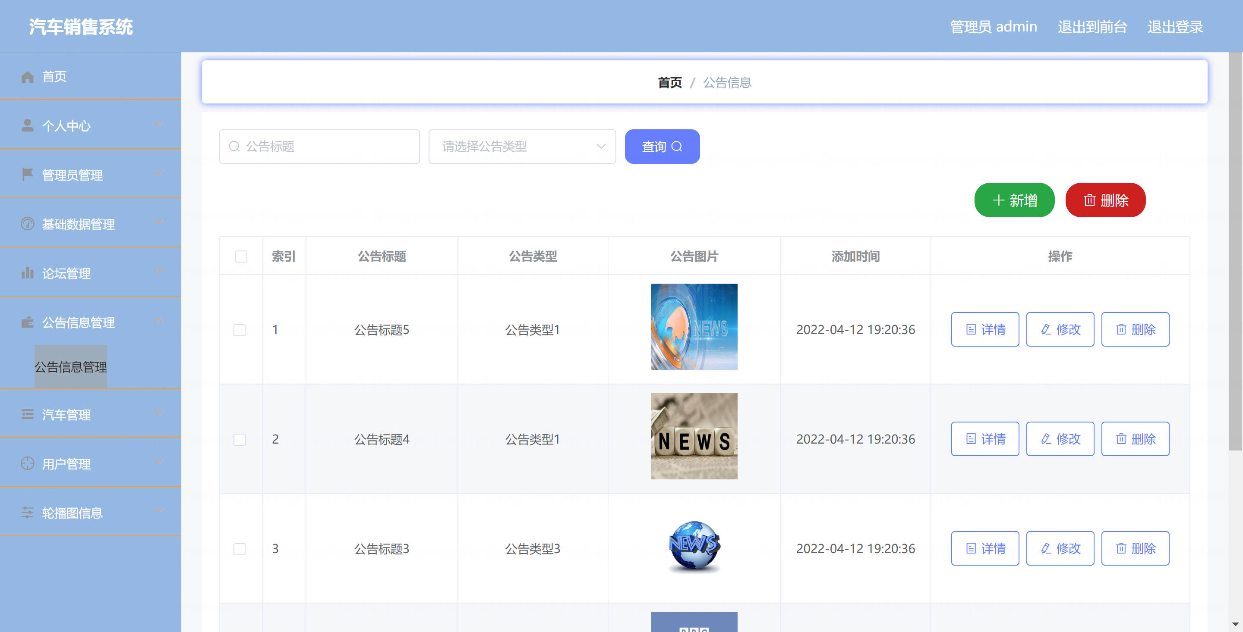This screenshot has height=632, width=1243.
Task: Click the sliders icon beside 轮播图信息
Action: click(28, 513)
